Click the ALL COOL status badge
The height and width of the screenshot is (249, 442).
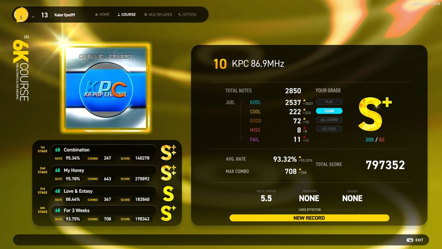[x=329, y=129]
